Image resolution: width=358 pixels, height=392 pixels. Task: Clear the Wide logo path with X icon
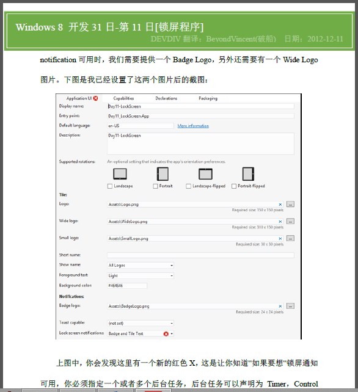(x=280, y=222)
